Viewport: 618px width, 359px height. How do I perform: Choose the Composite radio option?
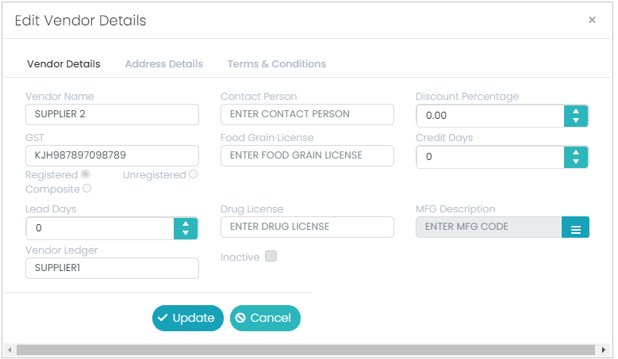coord(86,189)
